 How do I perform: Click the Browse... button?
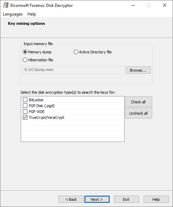138,70
